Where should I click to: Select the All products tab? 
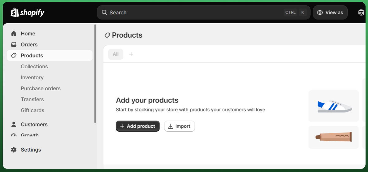(x=116, y=54)
